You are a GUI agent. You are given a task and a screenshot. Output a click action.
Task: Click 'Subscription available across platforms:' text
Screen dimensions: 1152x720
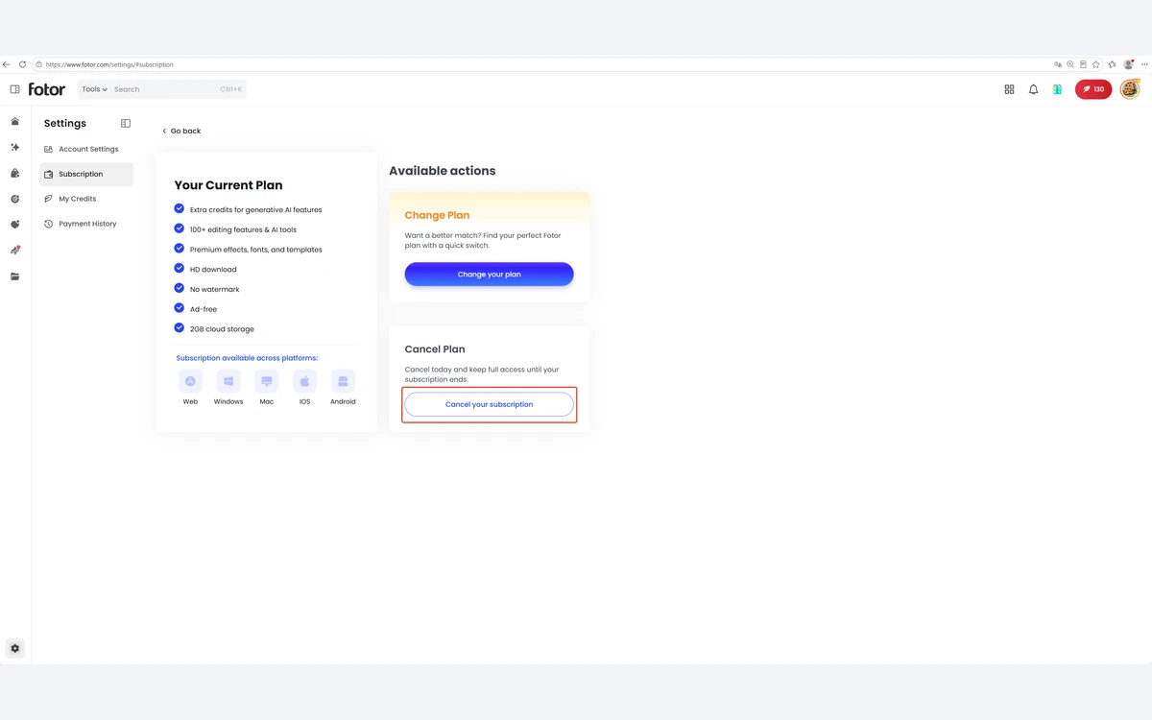[x=247, y=358]
